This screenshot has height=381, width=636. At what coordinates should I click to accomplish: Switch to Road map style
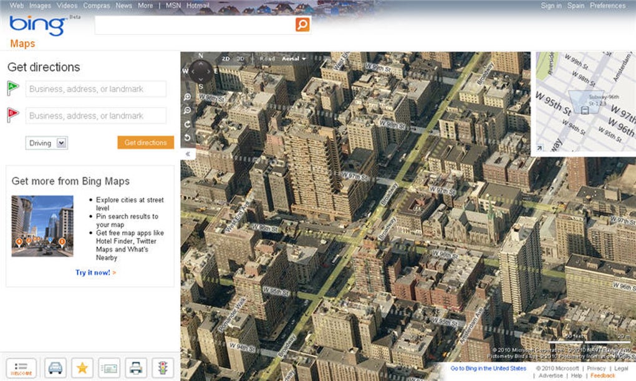coord(267,59)
